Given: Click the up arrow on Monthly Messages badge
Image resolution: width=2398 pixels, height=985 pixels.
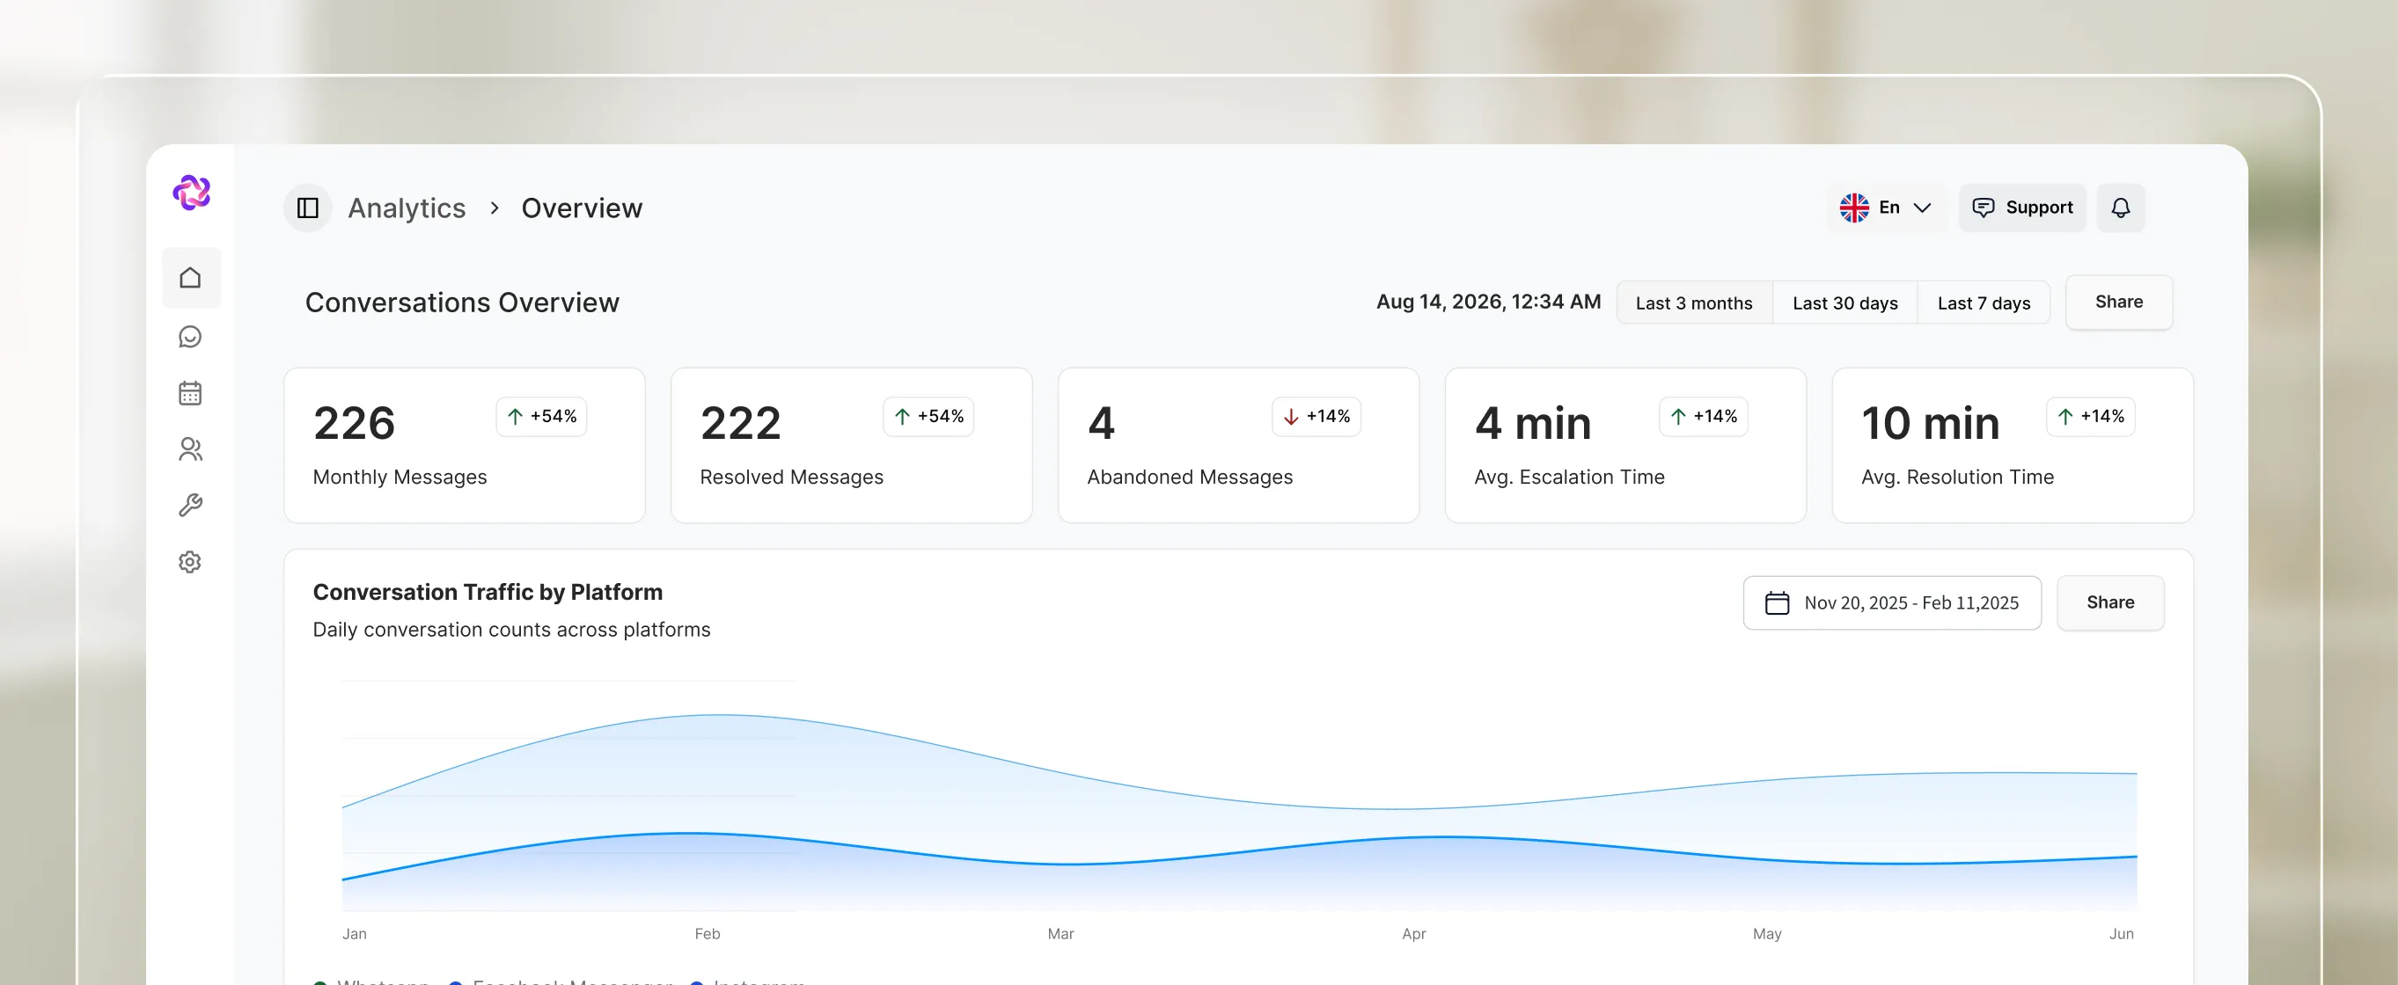Looking at the screenshot, I should 516,417.
